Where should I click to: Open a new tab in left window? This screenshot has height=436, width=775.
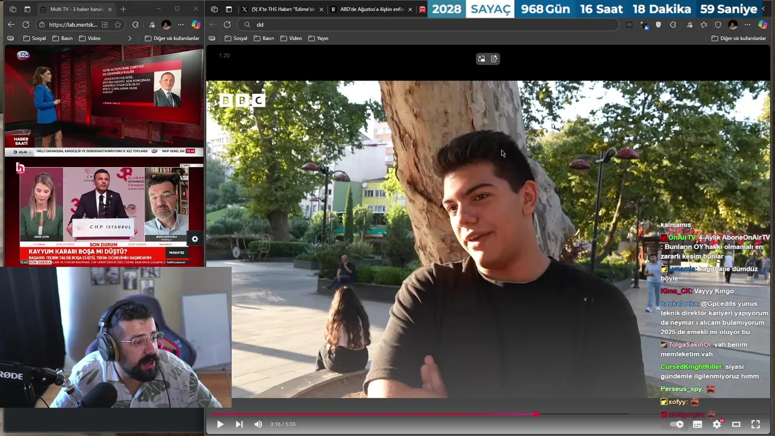point(124,9)
